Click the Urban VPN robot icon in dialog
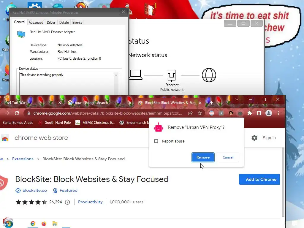The width and height of the screenshot is (304, 228). coord(159,128)
